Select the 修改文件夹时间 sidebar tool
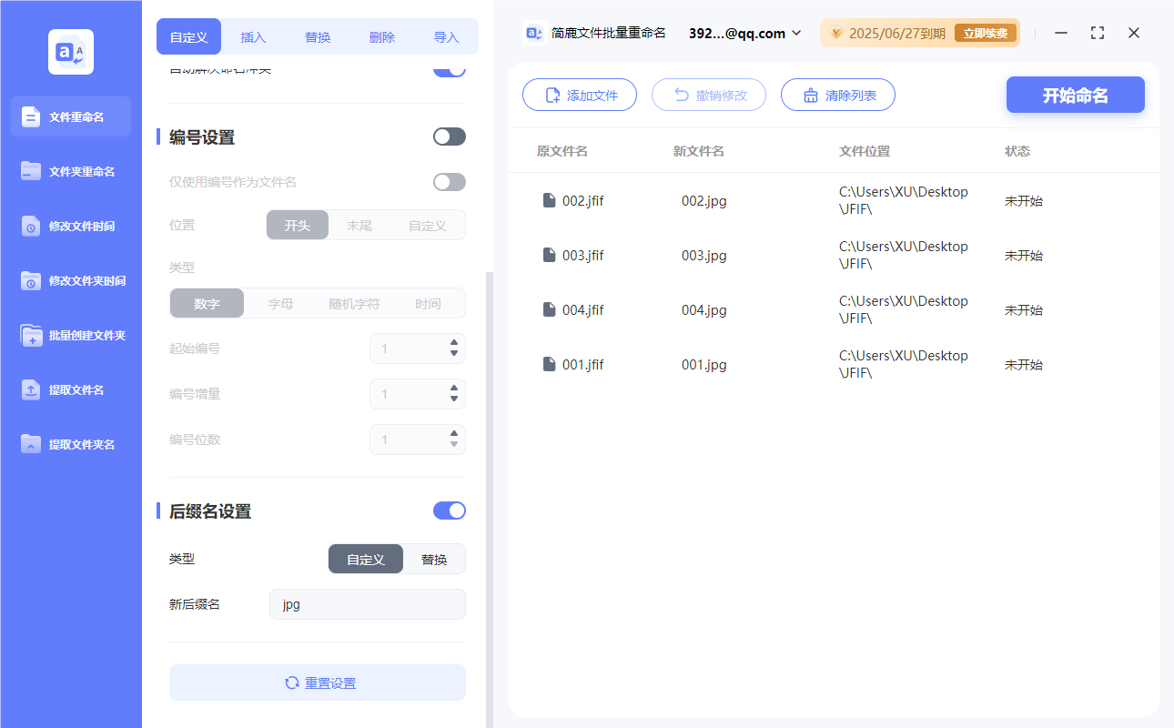Screen dimensions: 1174x728 (x=70, y=280)
